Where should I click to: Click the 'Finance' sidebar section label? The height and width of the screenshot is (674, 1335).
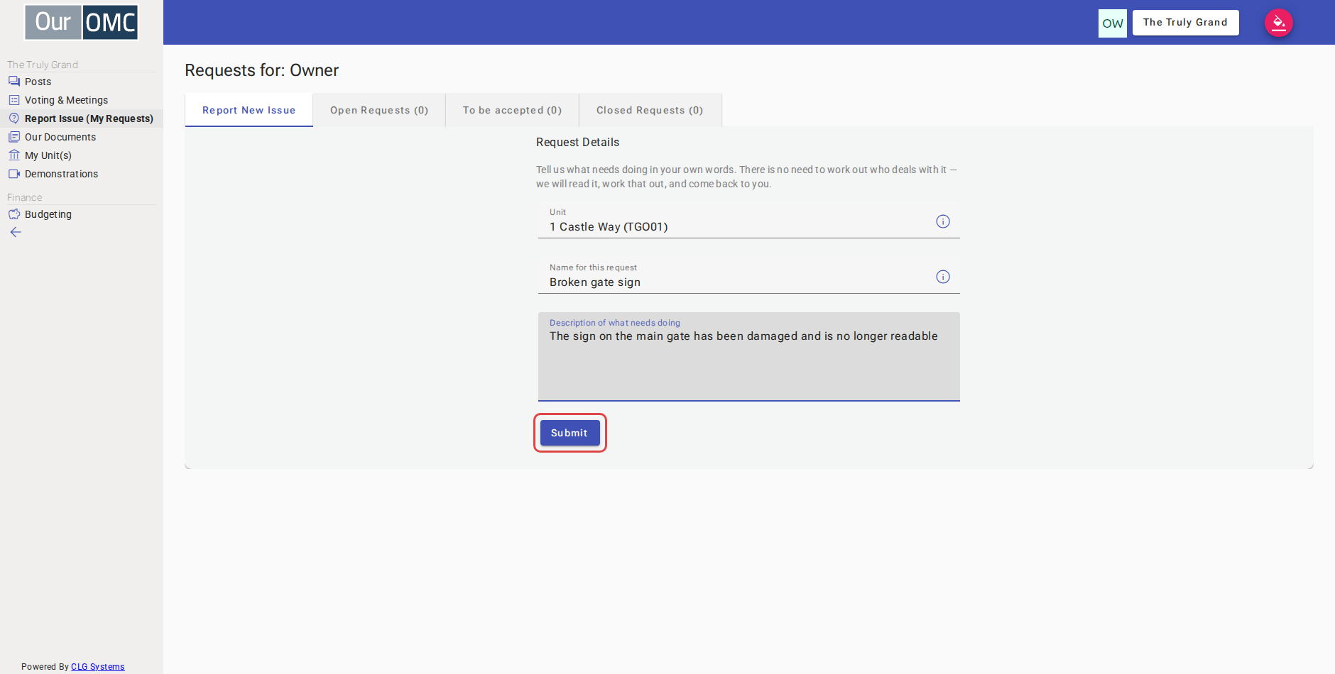(25, 197)
